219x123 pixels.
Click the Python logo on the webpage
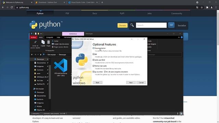pos(46,25)
